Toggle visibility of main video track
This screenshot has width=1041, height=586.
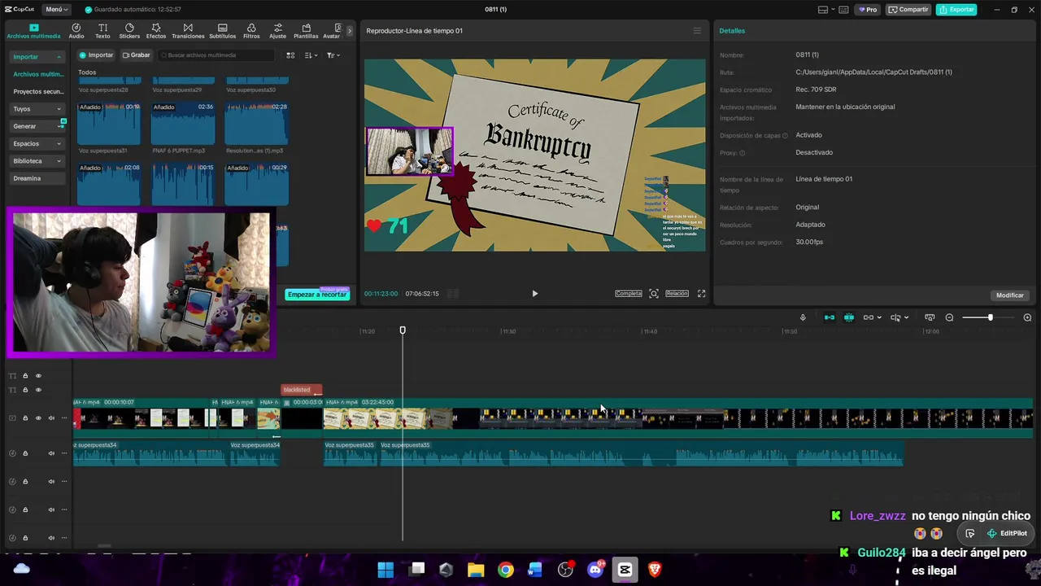click(x=38, y=418)
